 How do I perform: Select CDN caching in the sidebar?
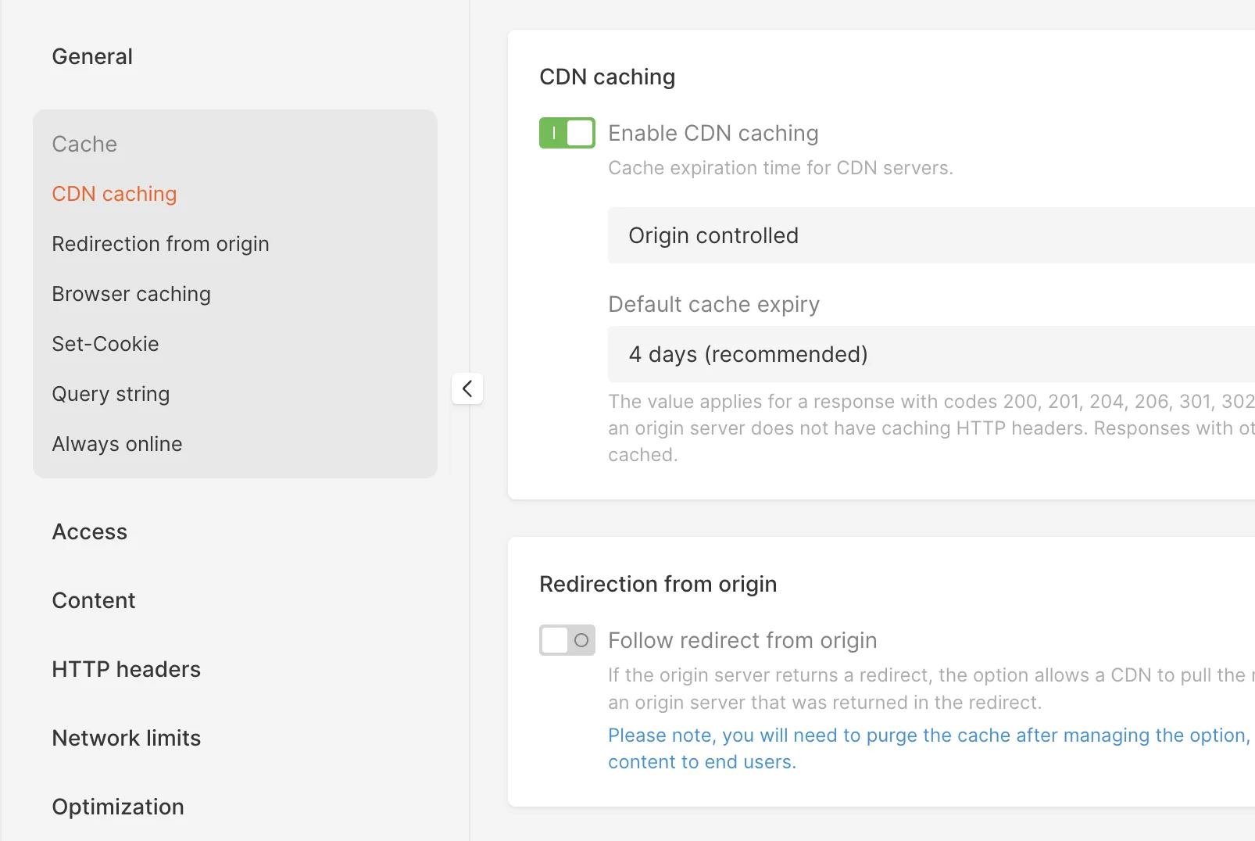point(114,194)
